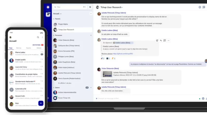This screenshot has height=115, width=207.
Task: Click plus button beside Accueil
Action: pyautogui.click(x=91, y=13)
